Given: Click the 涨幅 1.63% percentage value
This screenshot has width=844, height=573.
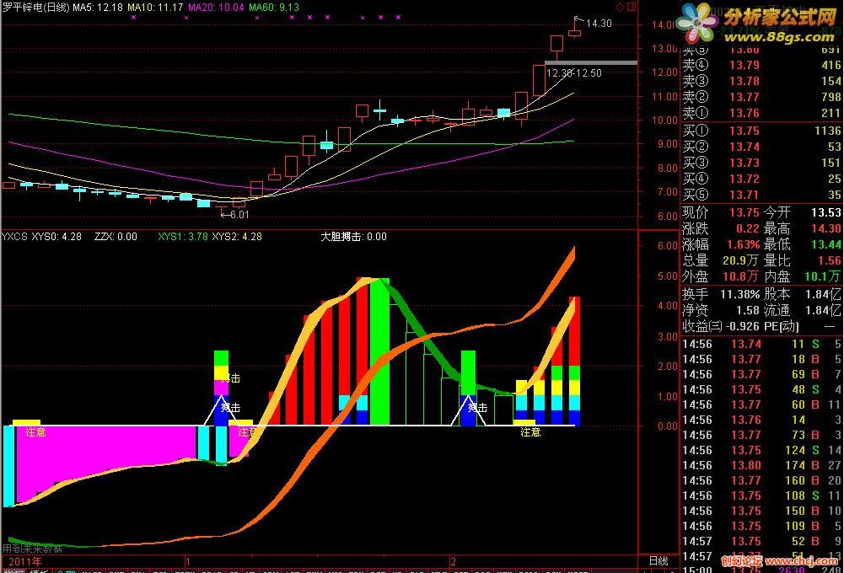Looking at the screenshot, I should [x=744, y=245].
